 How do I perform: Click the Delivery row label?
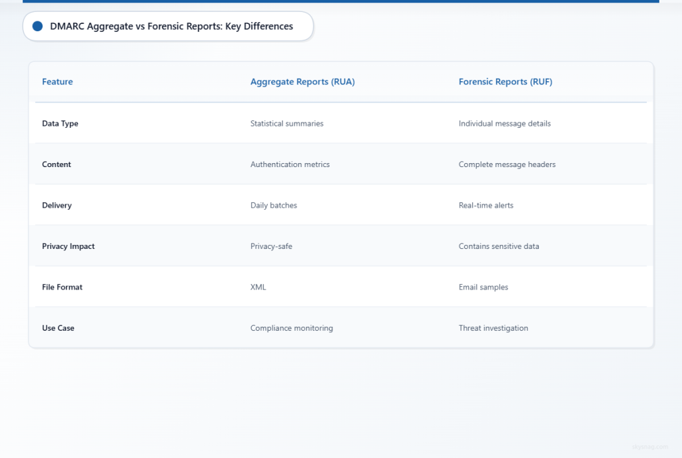pos(57,205)
